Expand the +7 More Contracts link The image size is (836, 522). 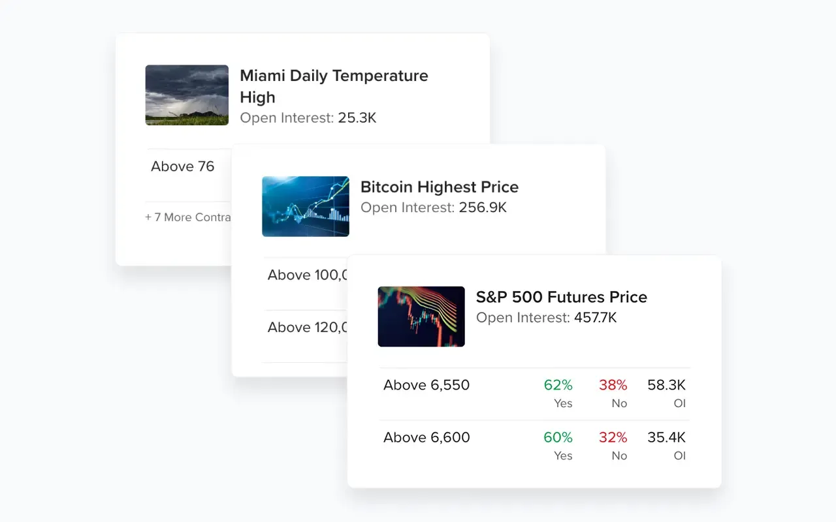coord(188,217)
